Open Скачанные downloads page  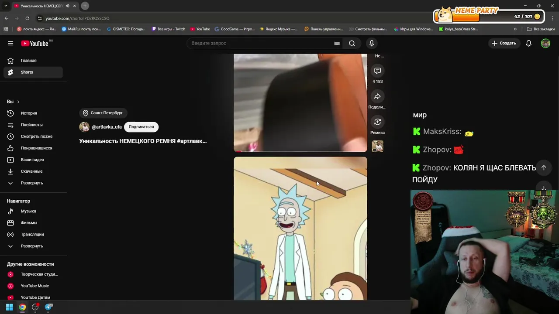click(33, 171)
